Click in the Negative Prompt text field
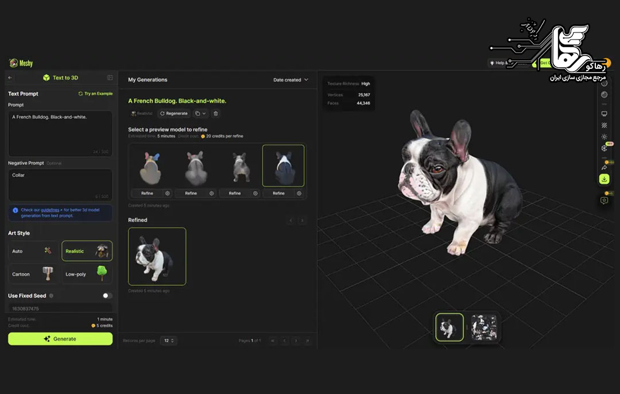The image size is (620, 394). click(60, 184)
